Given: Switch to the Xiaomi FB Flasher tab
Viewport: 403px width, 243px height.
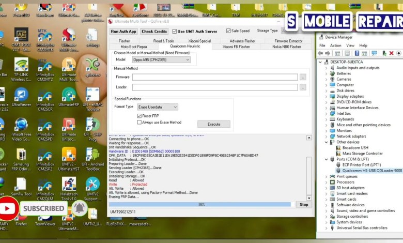Looking at the screenshot, I should [x=237, y=47].
